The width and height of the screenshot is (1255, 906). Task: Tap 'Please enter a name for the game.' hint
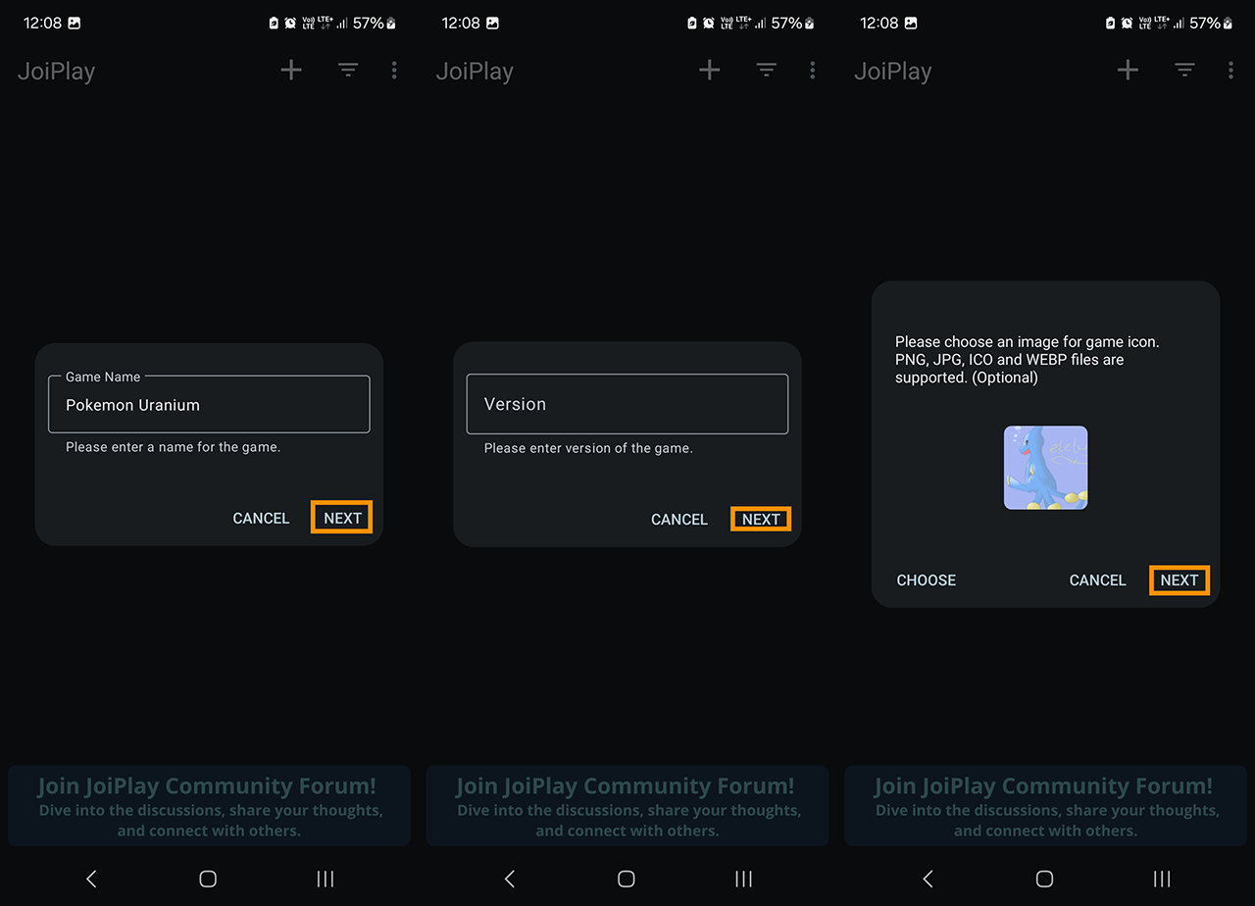click(x=174, y=447)
